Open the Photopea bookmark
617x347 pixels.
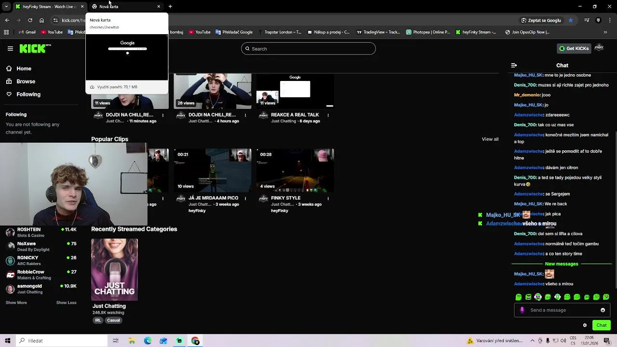tap(428, 32)
